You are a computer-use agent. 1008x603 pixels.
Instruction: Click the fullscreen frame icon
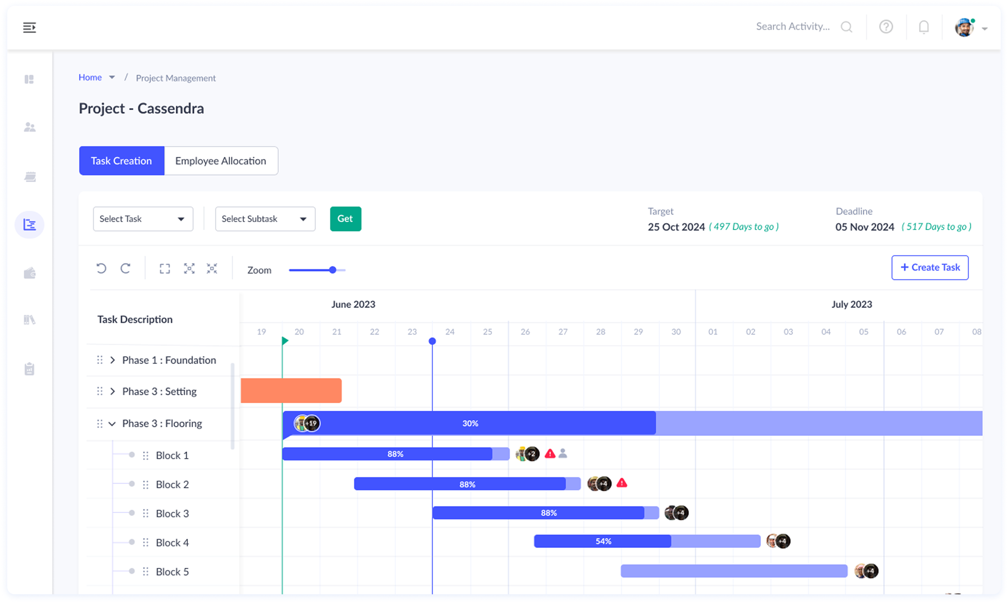point(165,269)
